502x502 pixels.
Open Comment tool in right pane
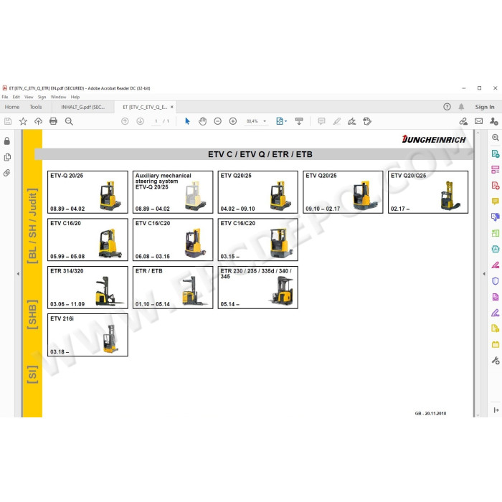click(x=496, y=202)
